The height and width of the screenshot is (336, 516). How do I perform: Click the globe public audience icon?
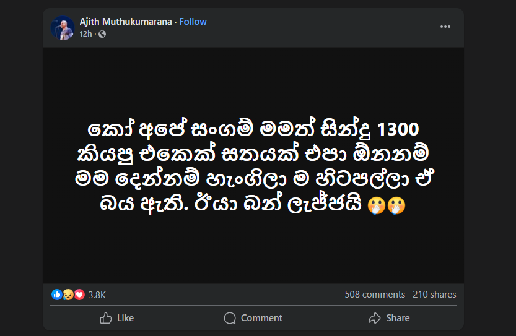click(102, 34)
